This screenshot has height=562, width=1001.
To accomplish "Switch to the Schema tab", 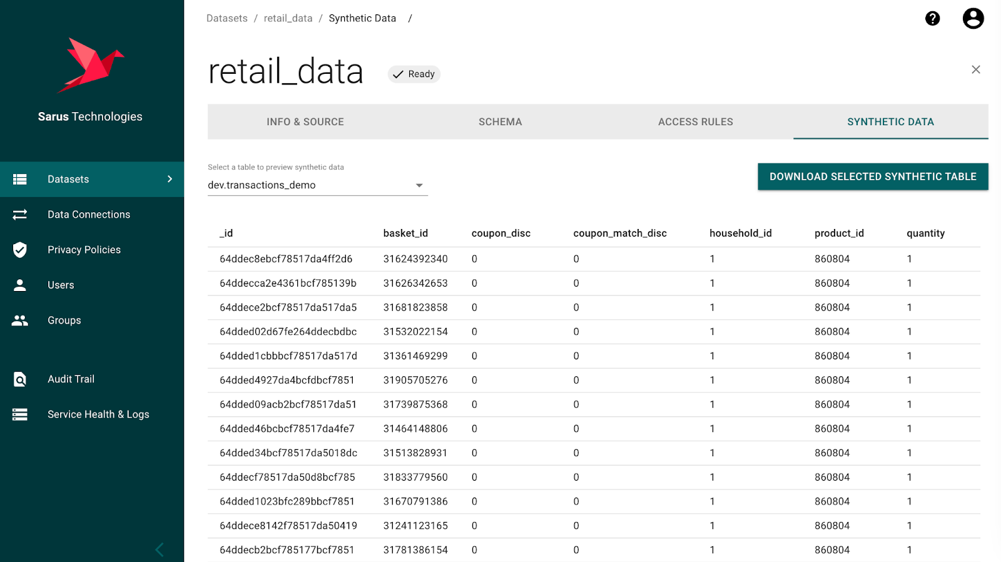I will pos(500,122).
